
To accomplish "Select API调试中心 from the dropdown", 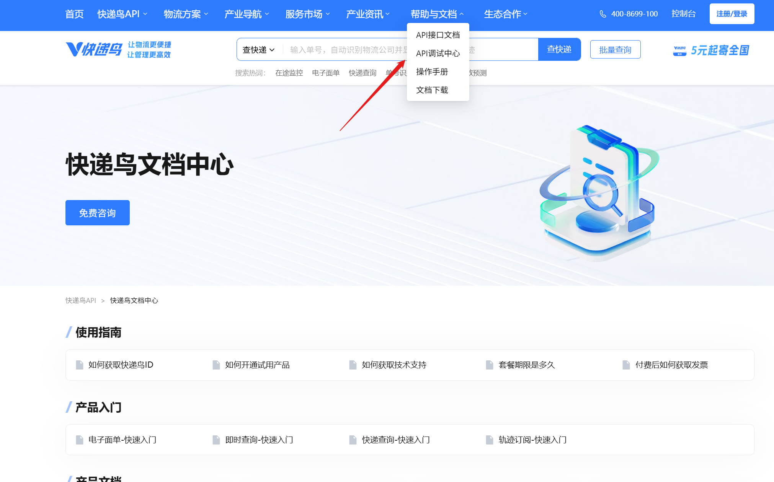I will tap(438, 54).
